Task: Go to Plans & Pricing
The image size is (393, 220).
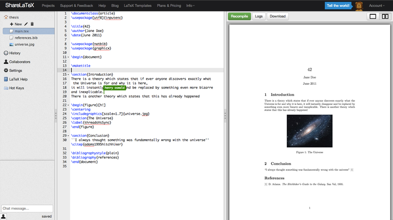Action: tap(169, 5)
